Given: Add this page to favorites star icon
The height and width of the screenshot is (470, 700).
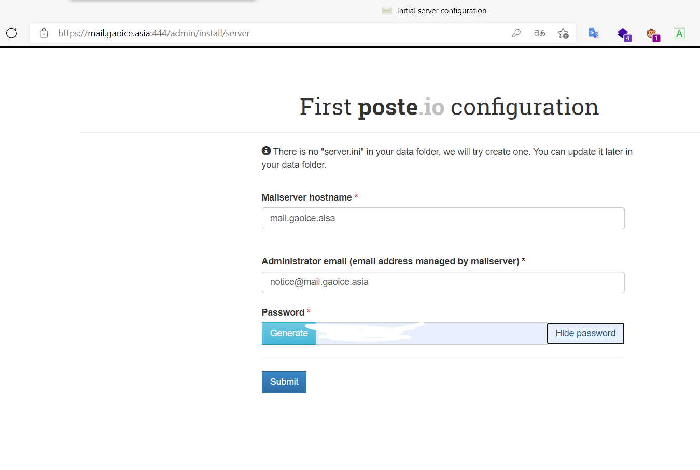Looking at the screenshot, I should tap(563, 33).
